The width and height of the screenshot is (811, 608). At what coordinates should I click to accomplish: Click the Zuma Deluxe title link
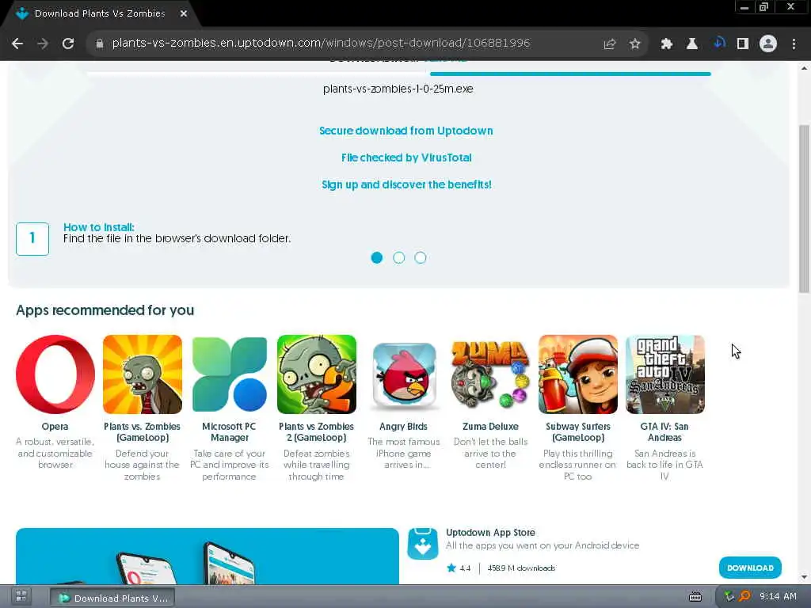point(490,427)
